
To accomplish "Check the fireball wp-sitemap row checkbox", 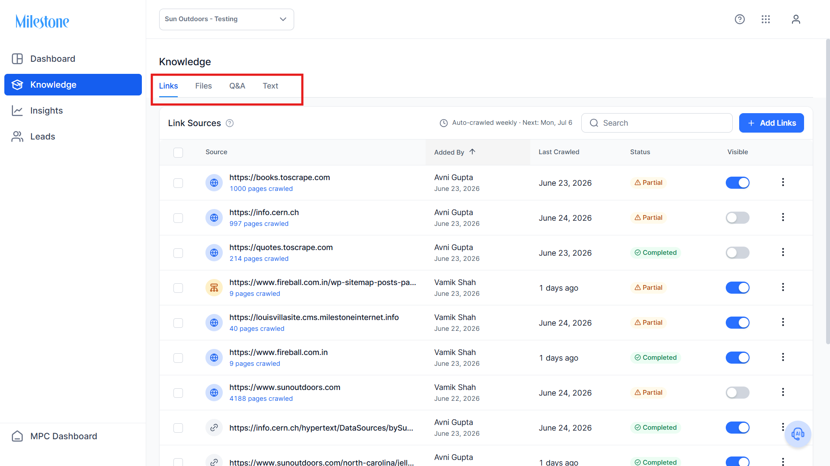I will pos(178,288).
